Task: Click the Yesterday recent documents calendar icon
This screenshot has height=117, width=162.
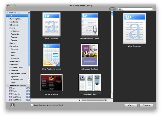Action: pyautogui.click(x=10, y=94)
